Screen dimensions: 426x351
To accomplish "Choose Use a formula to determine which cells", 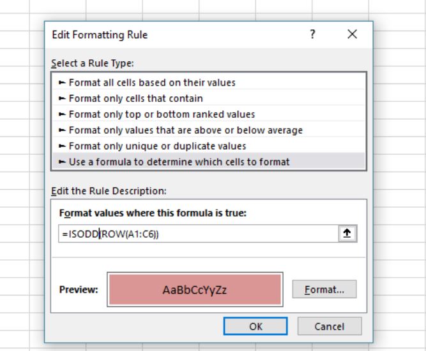I will [209, 162].
